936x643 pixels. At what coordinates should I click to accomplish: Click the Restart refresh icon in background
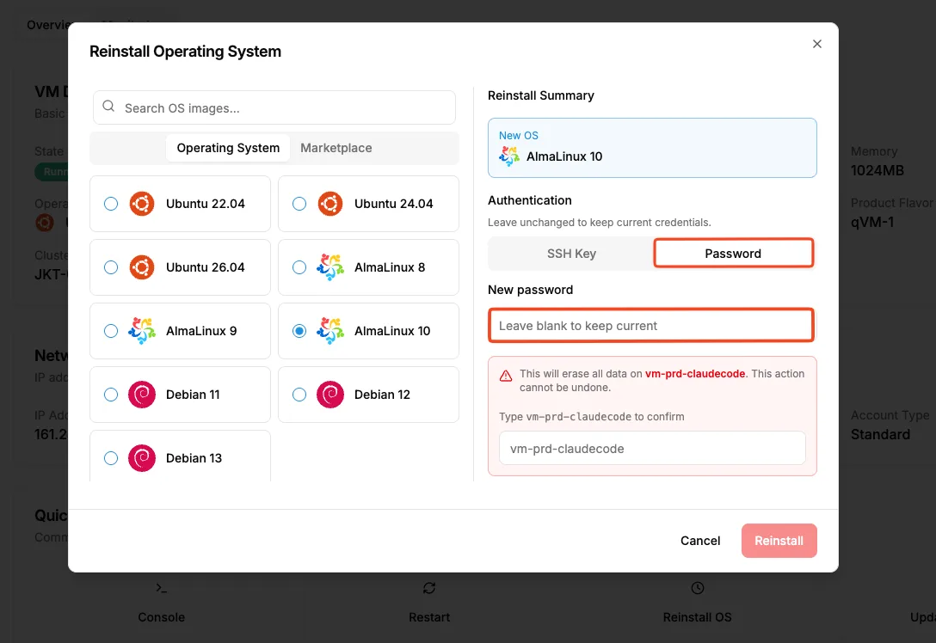pyautogui.click(x=429, y=588)
